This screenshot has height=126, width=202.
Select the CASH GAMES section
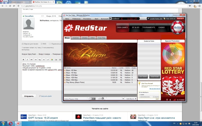[x=122, y=28]
